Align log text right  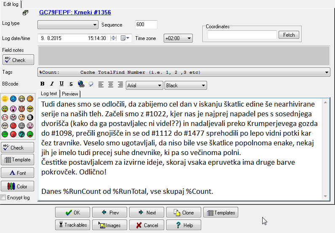point(120,85)
